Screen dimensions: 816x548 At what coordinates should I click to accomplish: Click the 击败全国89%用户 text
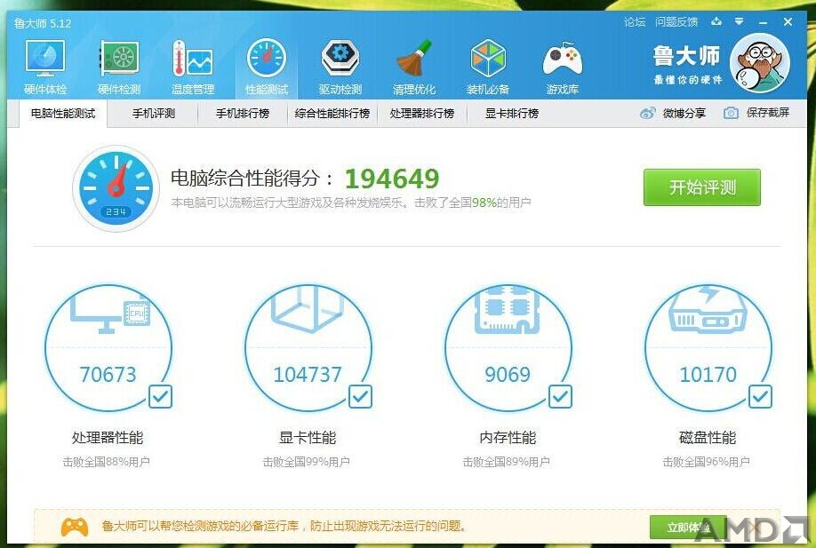click(507, 462)
